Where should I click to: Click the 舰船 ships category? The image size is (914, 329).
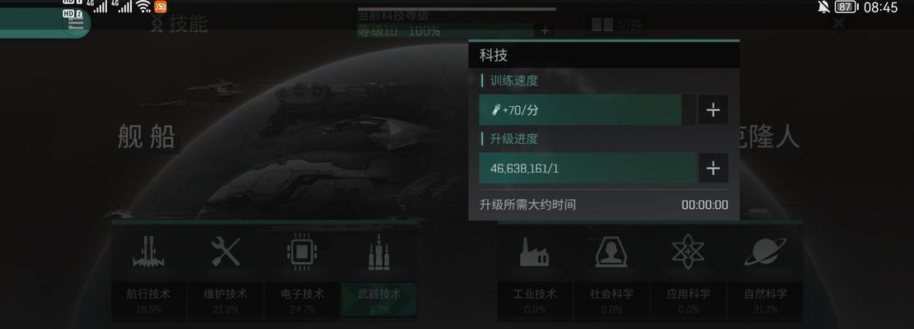(146, 138)
